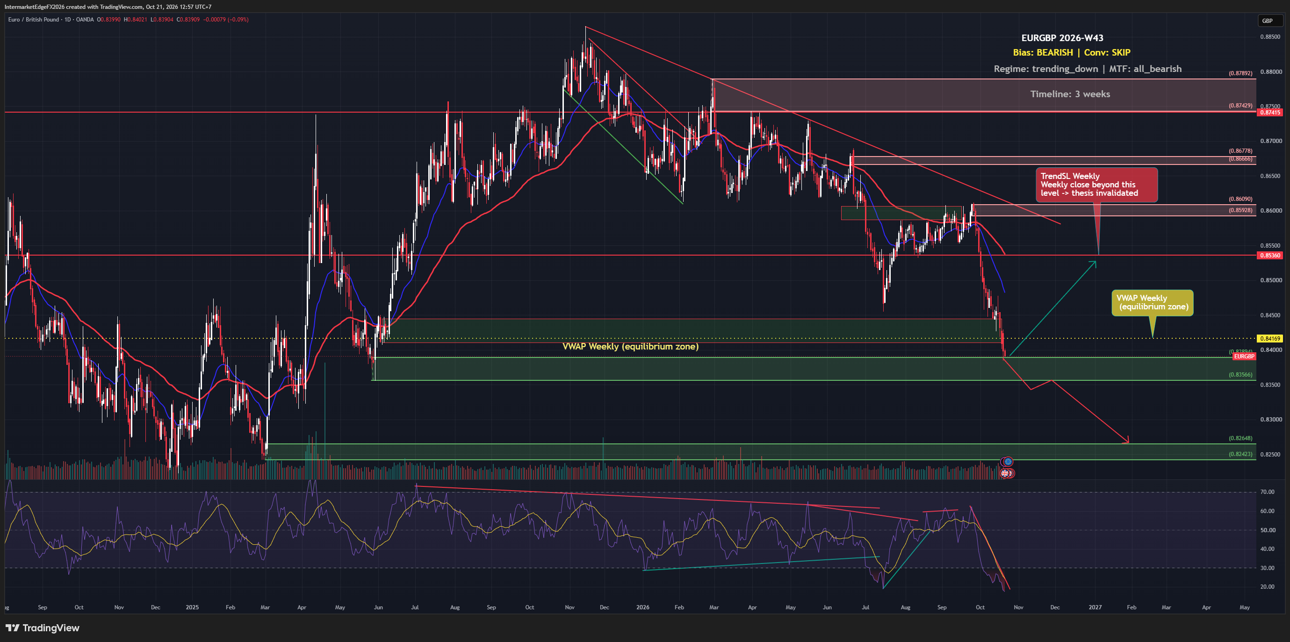The width and height of the screenshot is (1290, 642).
Task: Click the IntermarketEdgeFX2026 created with TradingView.com header
Action: point(108,7)
